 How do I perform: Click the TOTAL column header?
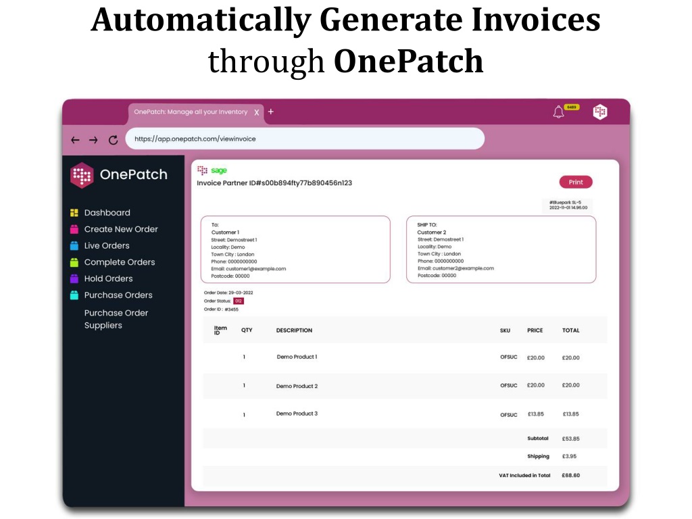(x=570, y=330)
